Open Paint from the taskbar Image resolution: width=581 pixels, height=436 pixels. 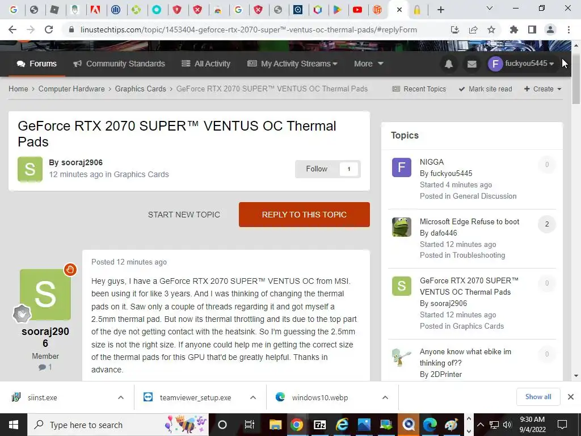[451, 425]
